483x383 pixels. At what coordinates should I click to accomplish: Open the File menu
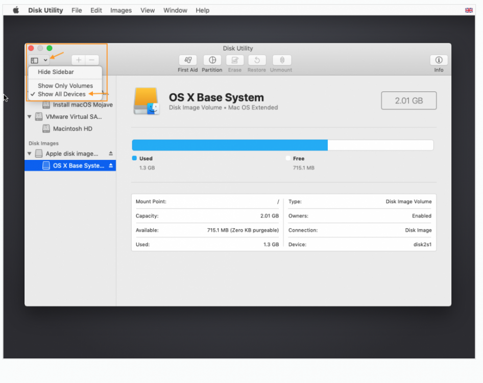[x=77, y=10]
